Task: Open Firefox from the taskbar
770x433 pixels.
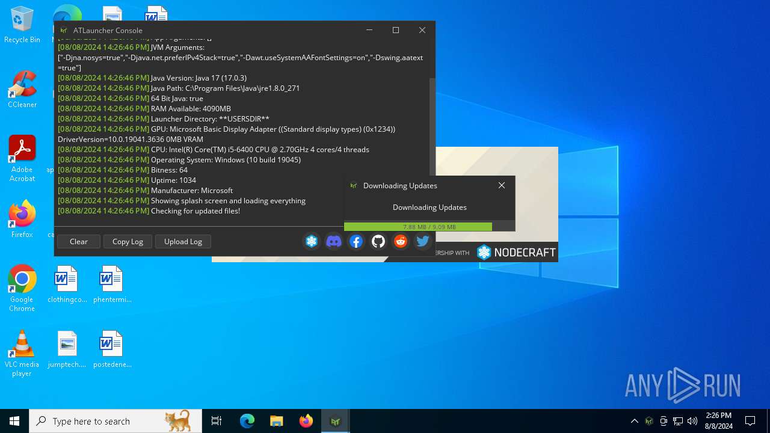Action: [306, 421]
